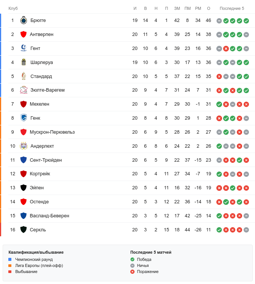Click the Серкль club crest icon
The image size is (255, 284).
point(23,229)
